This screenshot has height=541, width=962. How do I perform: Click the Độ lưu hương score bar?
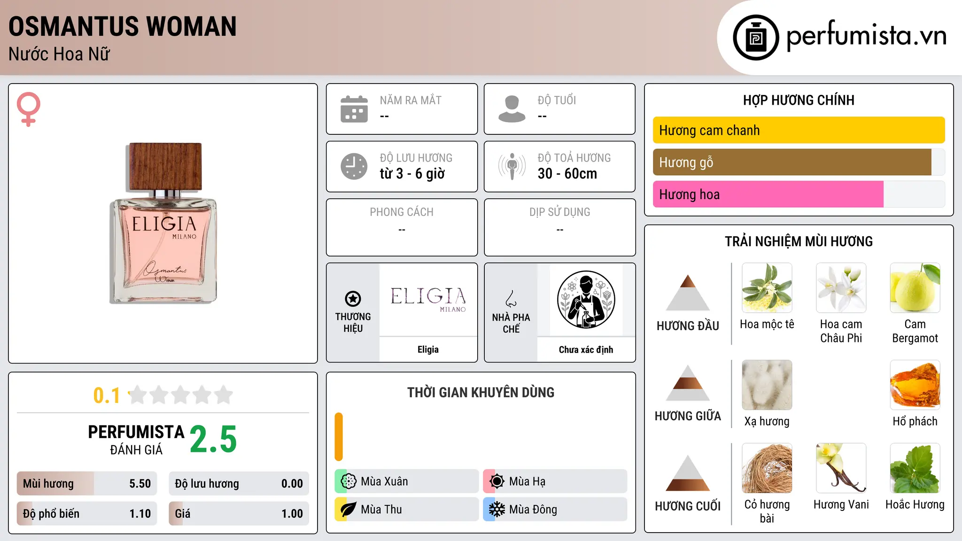click(x=239, y=484)
